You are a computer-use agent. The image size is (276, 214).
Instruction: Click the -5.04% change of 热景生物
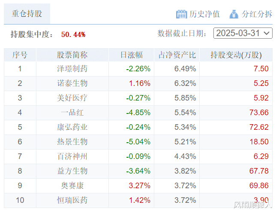point(138,142)
